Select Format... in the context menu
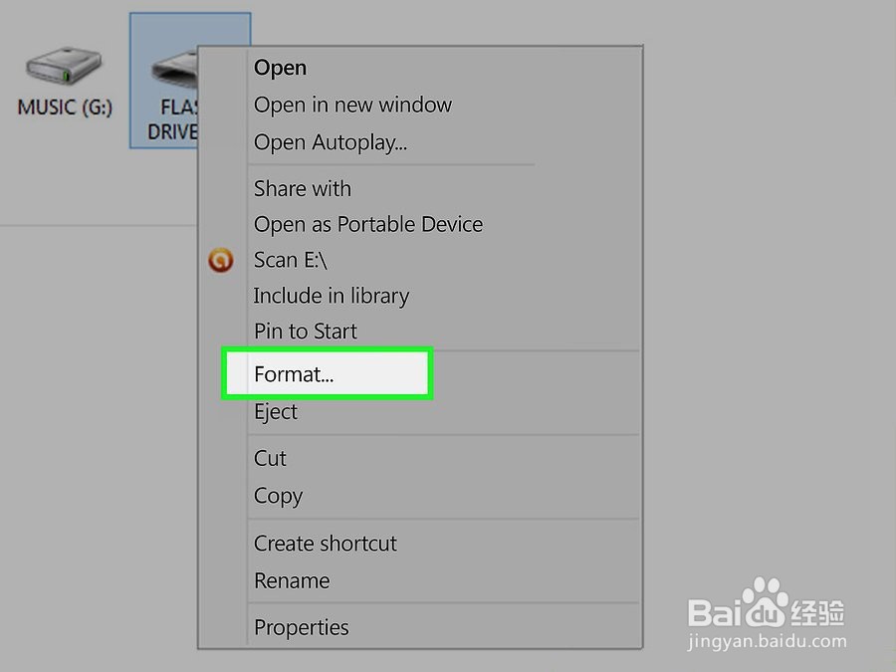896x672 pixels. [x=294, y=374]
